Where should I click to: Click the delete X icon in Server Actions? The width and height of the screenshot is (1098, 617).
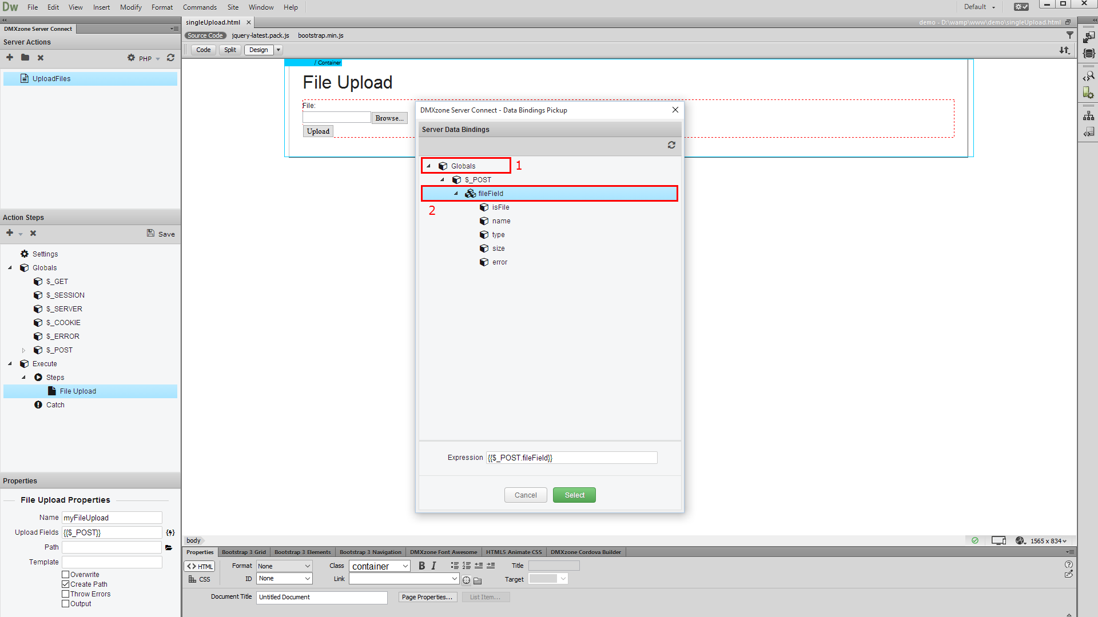[41, 58]
